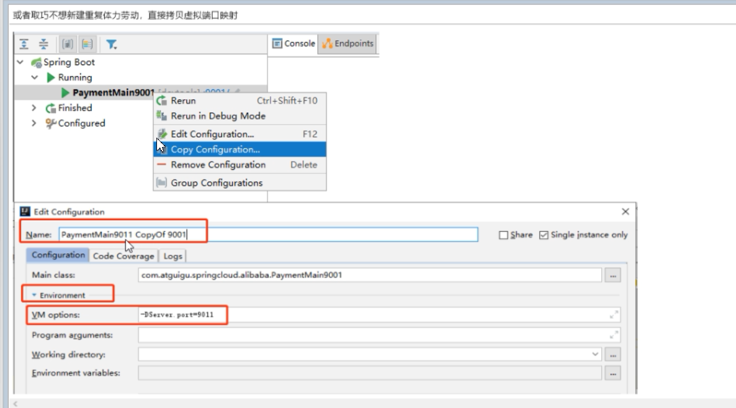Click the VM options field
The width and height of the screenshot is (736, 408).
(379, 314)
